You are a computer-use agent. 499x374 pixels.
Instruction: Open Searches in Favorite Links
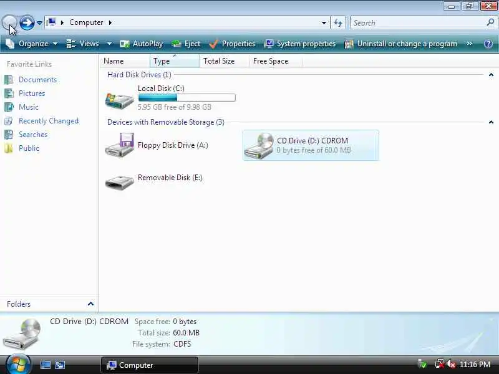click(33, 135)
